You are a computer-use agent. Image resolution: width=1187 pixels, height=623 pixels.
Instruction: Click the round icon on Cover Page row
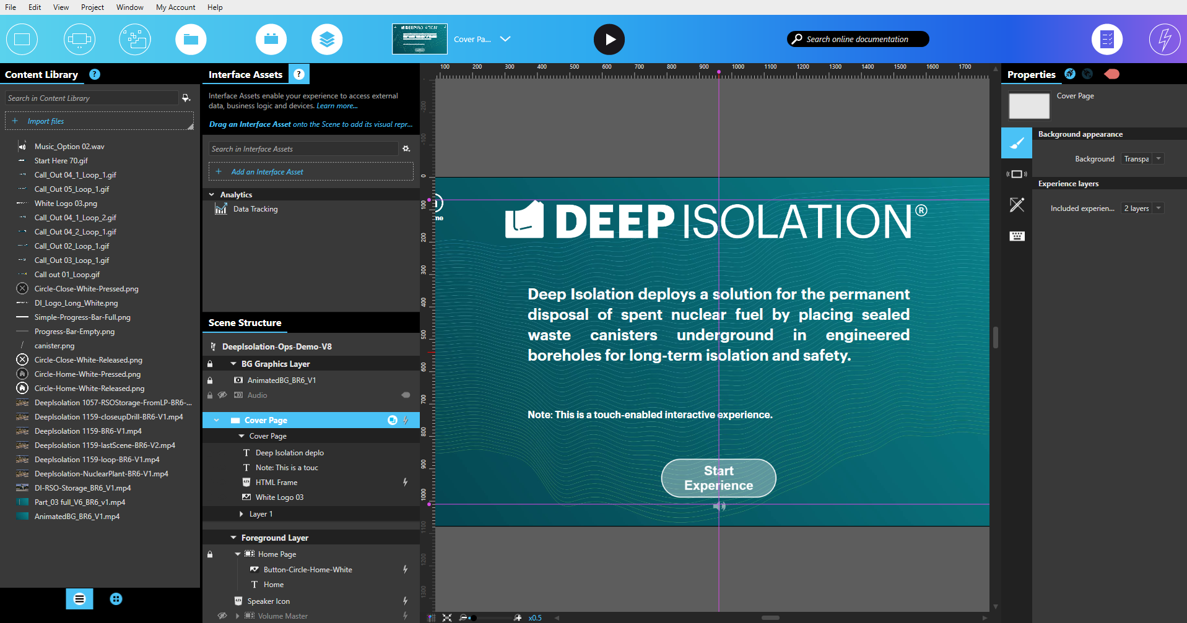coord(392,420)
